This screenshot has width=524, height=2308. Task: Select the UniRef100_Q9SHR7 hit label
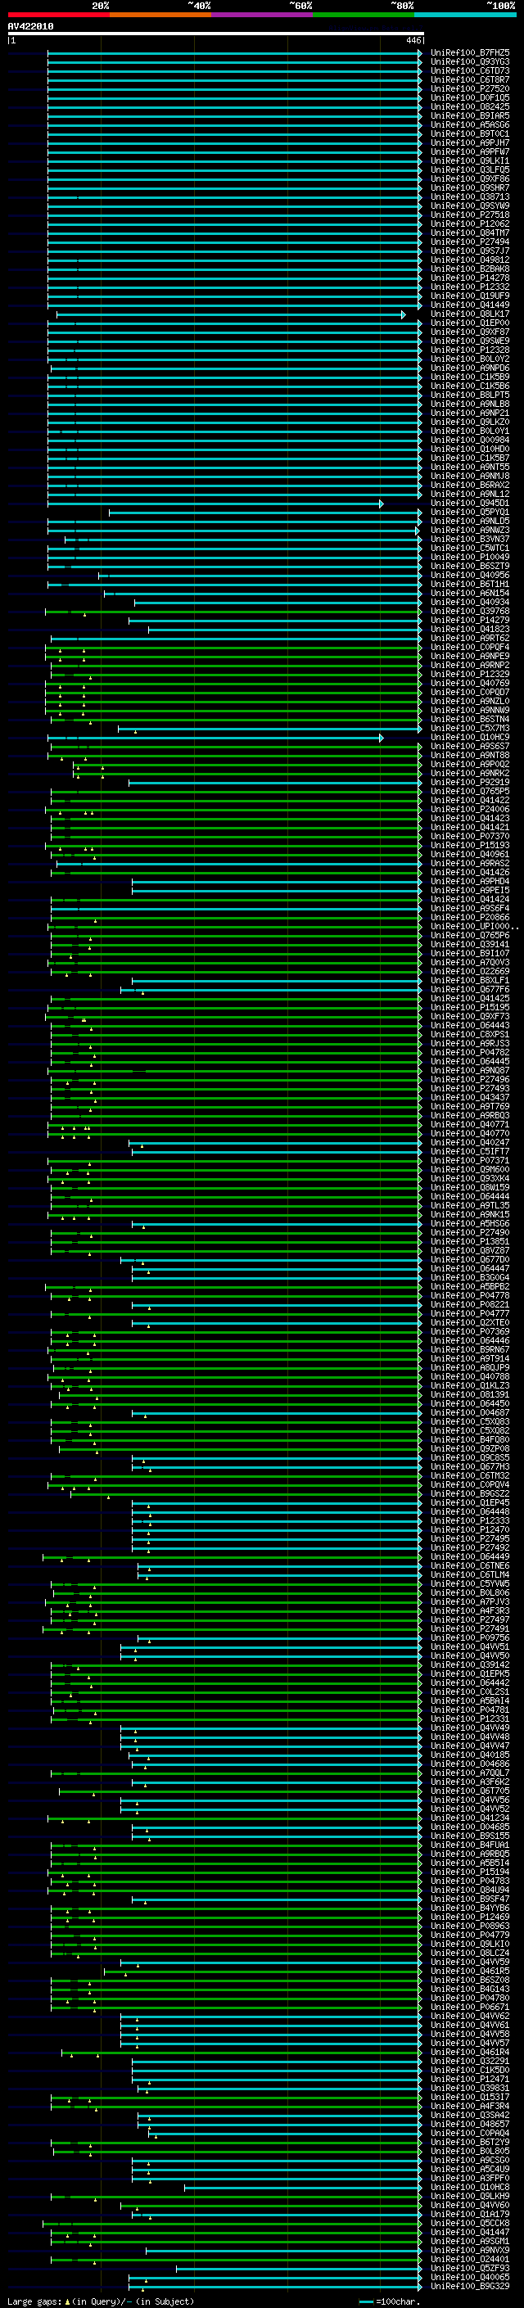click(x=469, y=188)
